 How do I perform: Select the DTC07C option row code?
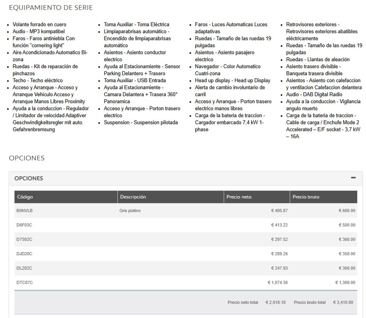pos(25,282)
